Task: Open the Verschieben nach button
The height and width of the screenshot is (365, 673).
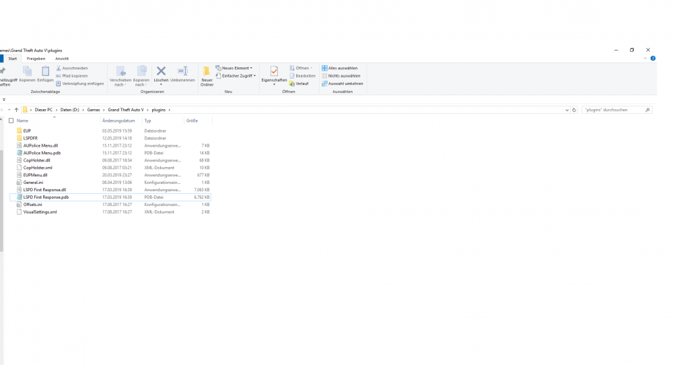Action: (x=120, y=76)
